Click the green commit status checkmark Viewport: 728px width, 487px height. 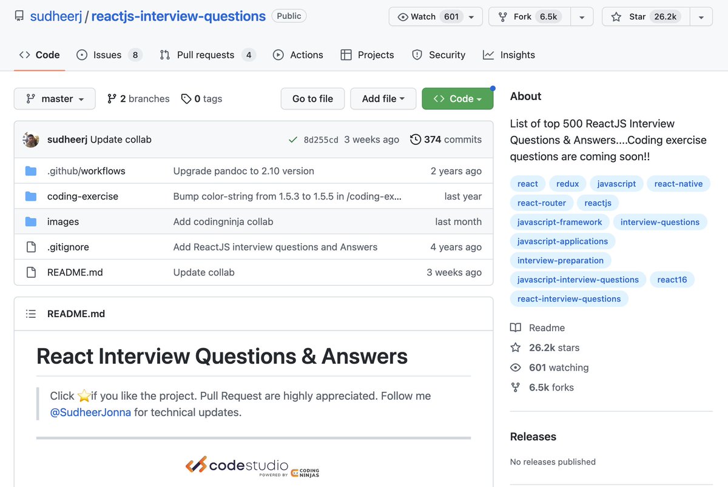(x=293, y=139)
